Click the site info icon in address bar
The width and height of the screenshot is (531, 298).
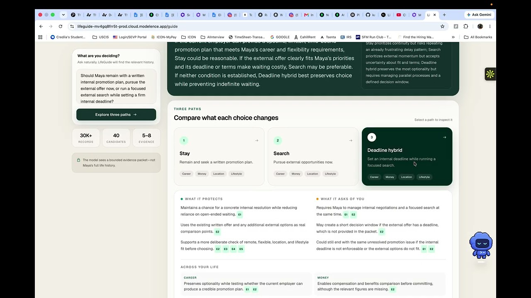72,26
